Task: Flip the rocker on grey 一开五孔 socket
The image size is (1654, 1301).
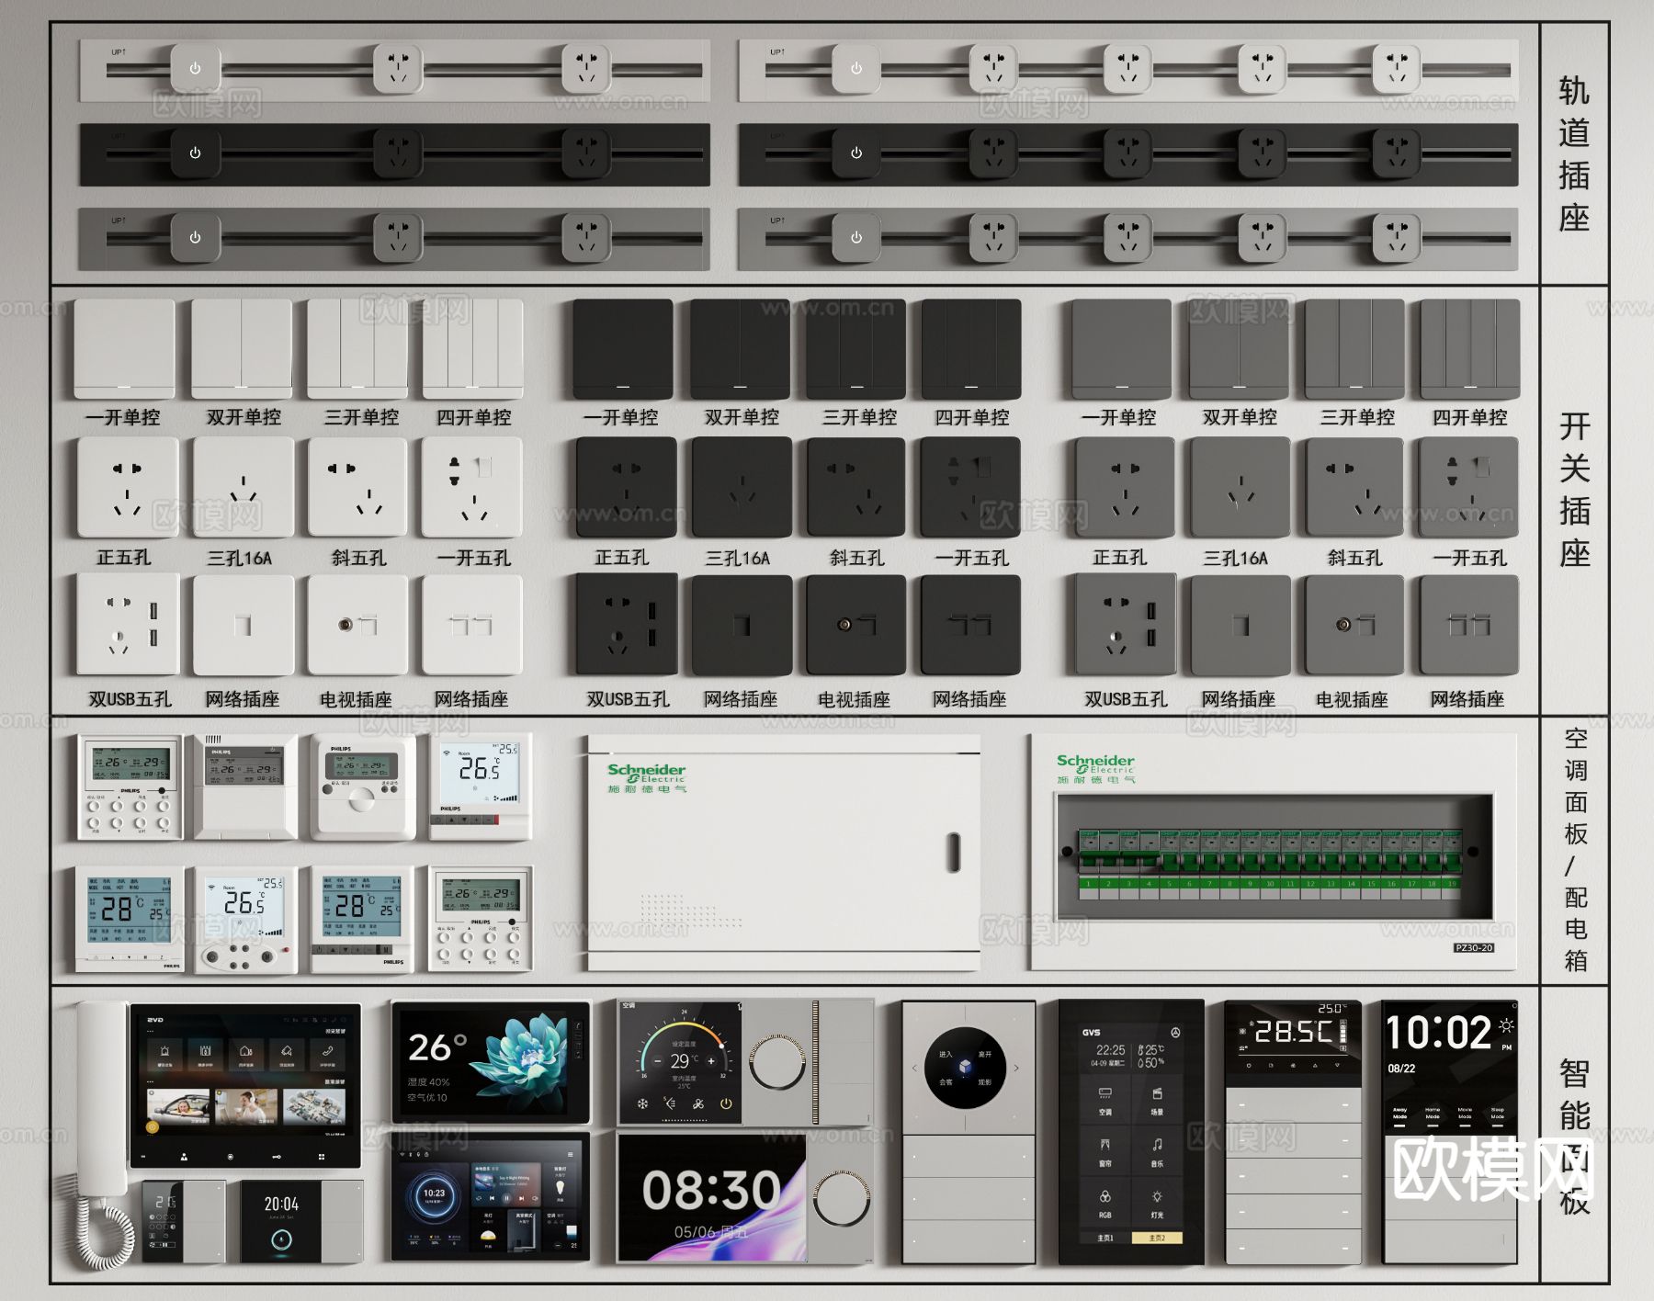Action: 1481,466
